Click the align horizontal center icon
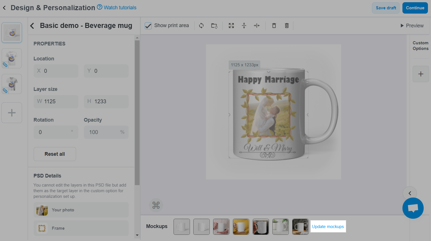Screen dimensions: 431x241 (x=257, y=26)
